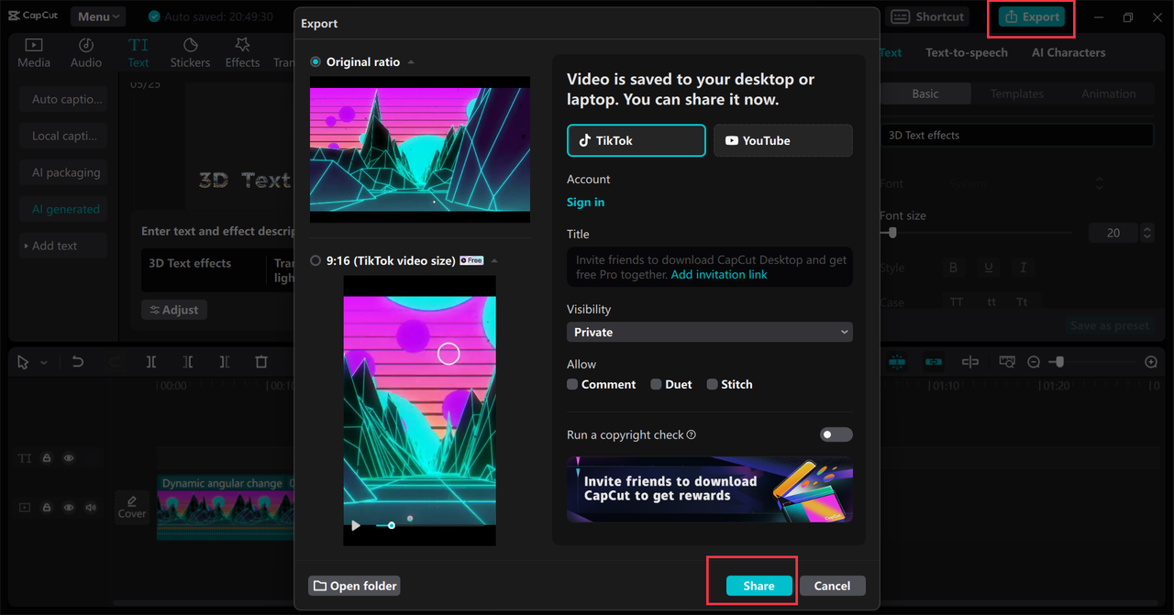Mute the main video track audio
Viewport: 1174px width, 615px height.
coord(91,507)
